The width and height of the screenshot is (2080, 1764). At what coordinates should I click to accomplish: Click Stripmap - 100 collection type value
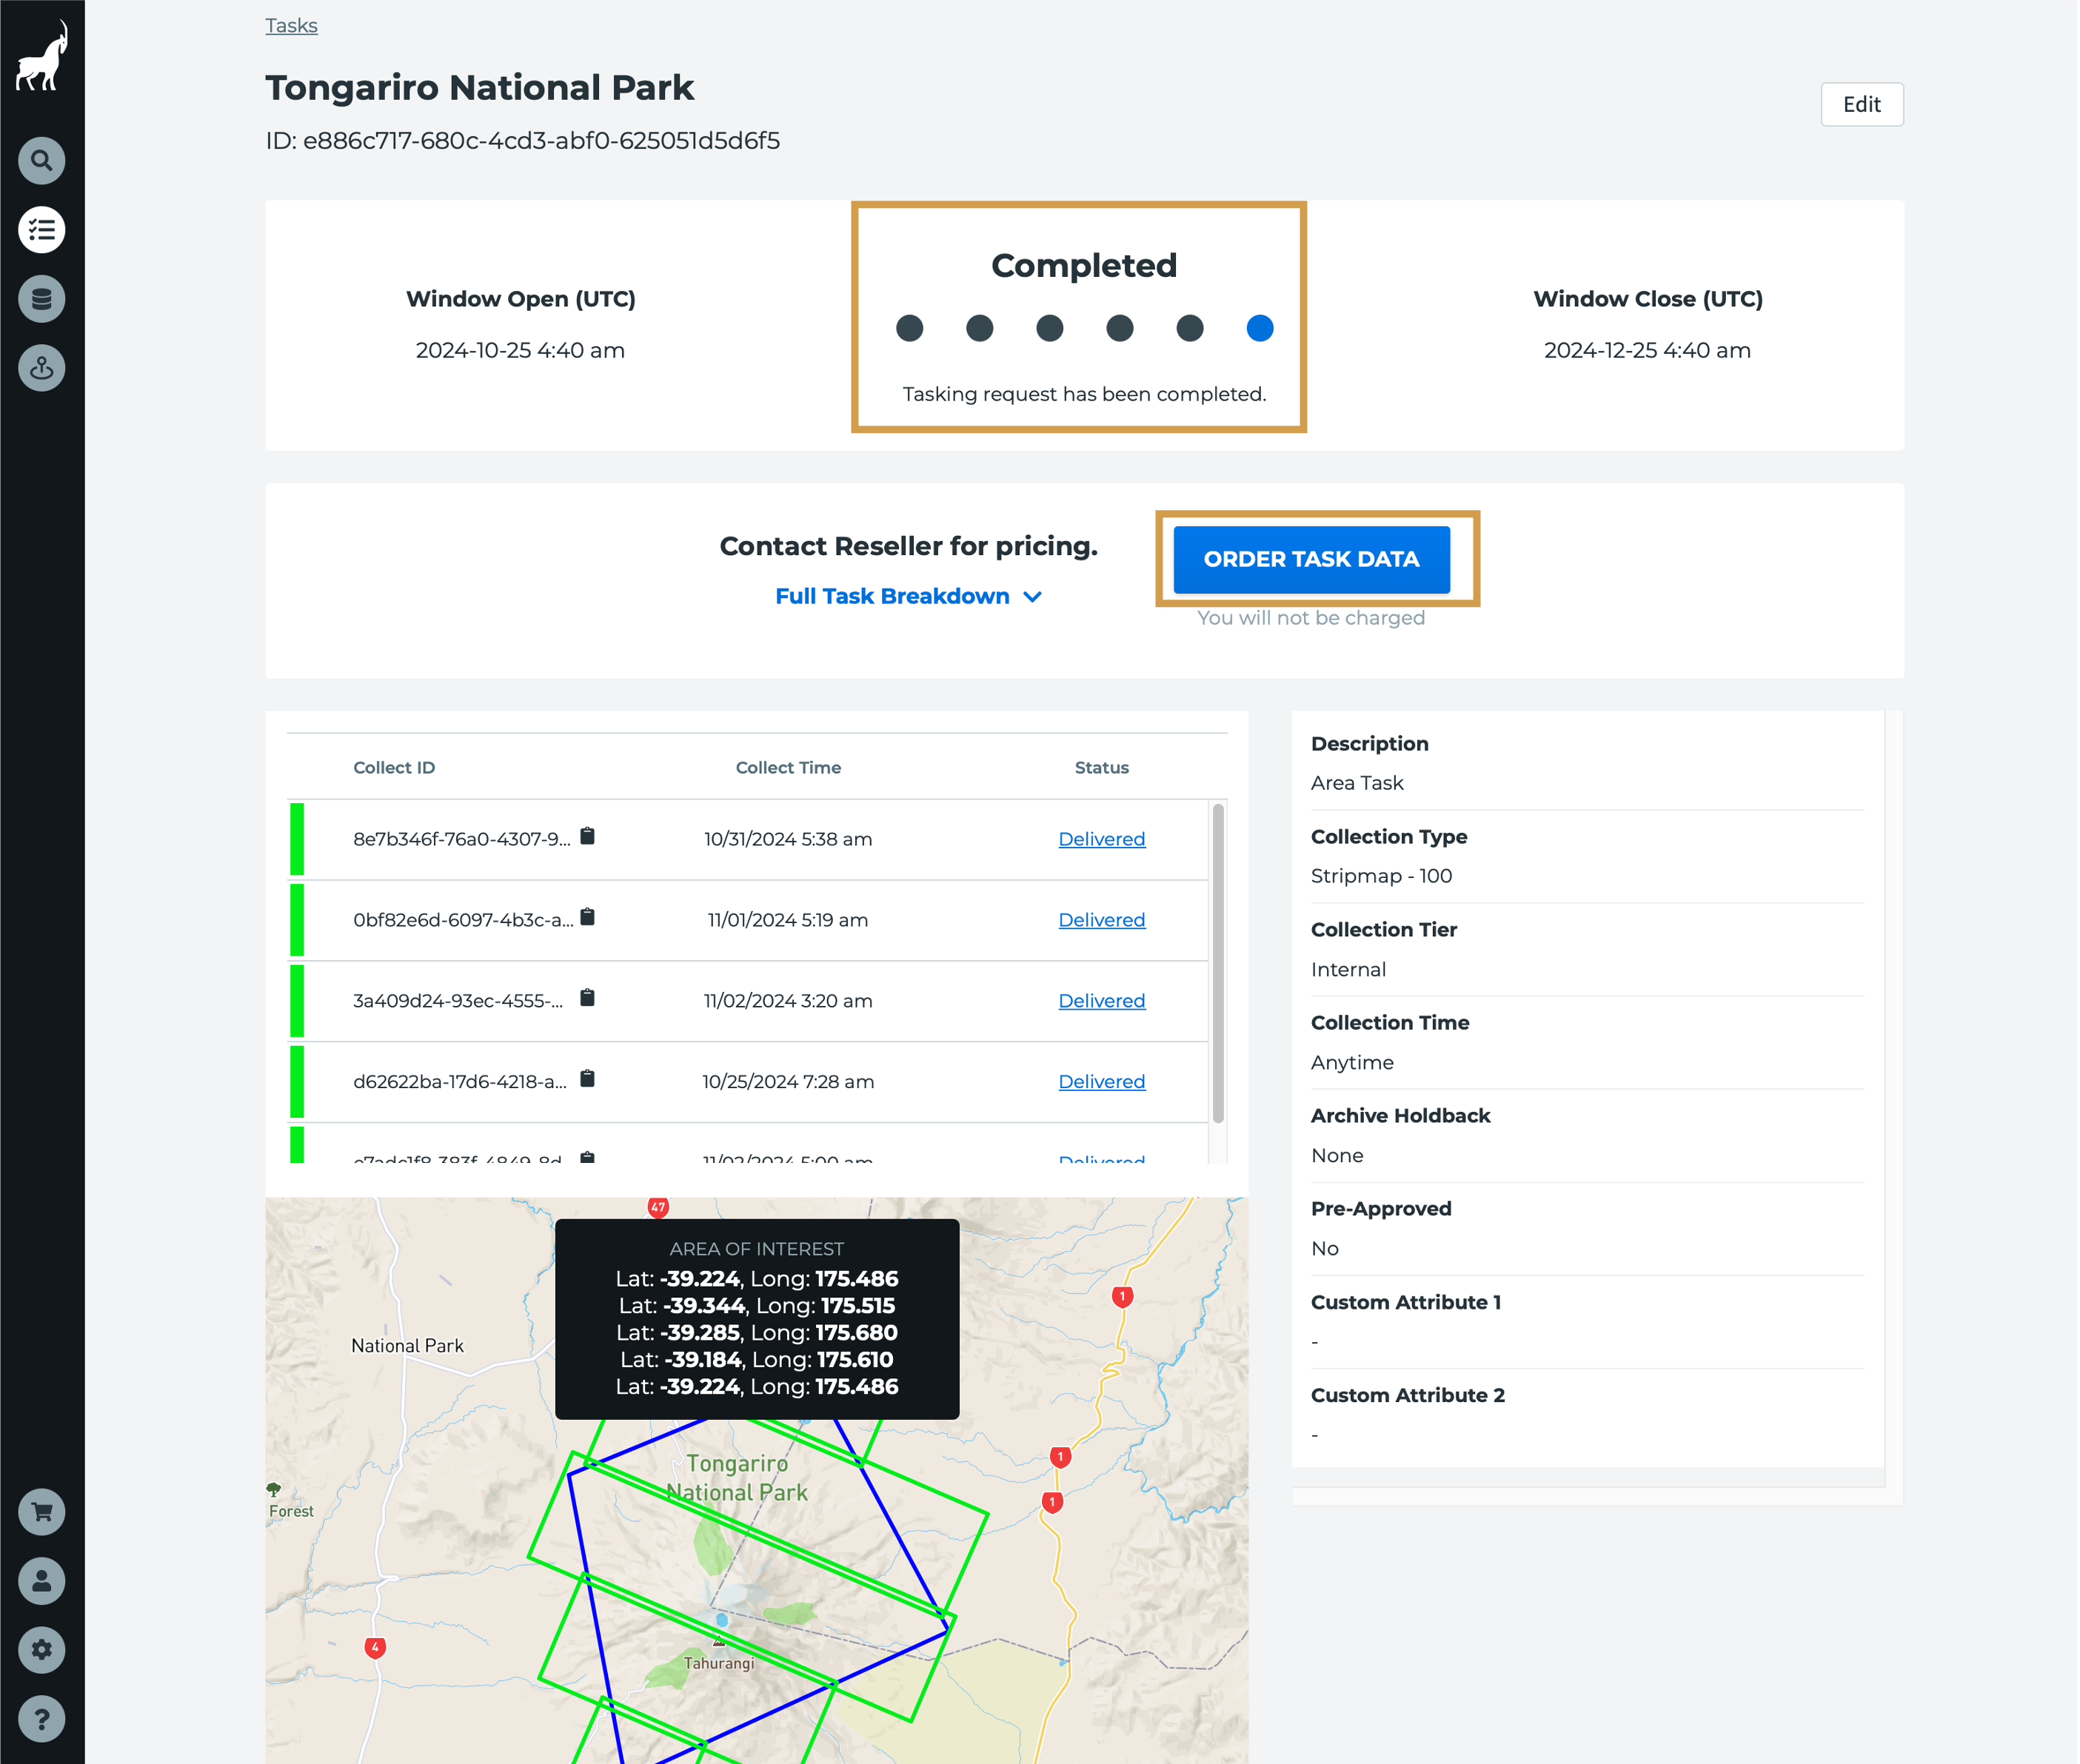(1382, 876)
